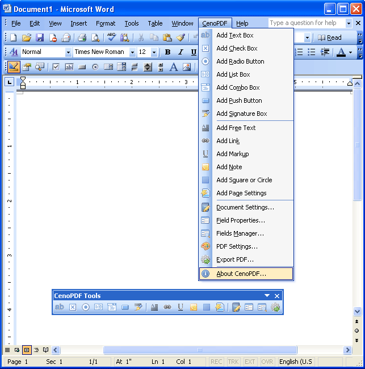This screenshot has height=369, width=365.
Task: Toggle Design Mode in the Control Toolbox
Action: pyautogui.click(x=13, y=66)
